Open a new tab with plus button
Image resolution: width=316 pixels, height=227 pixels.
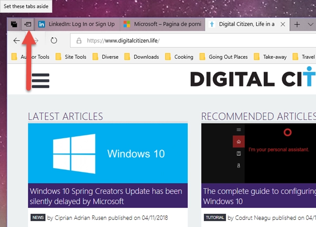pyautogui.click(x=297, y=24)
